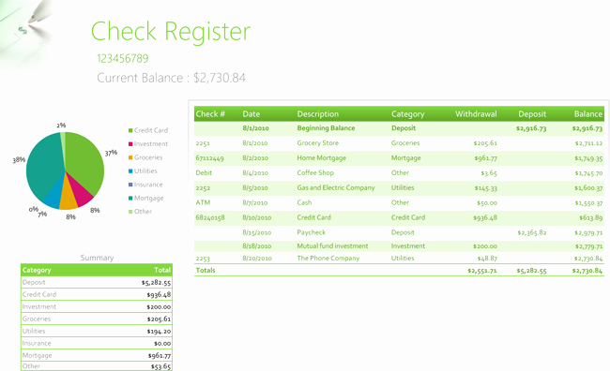Select check number 2251 cell
The height and width of the screenshot is (371, 610).
[203, 143]
